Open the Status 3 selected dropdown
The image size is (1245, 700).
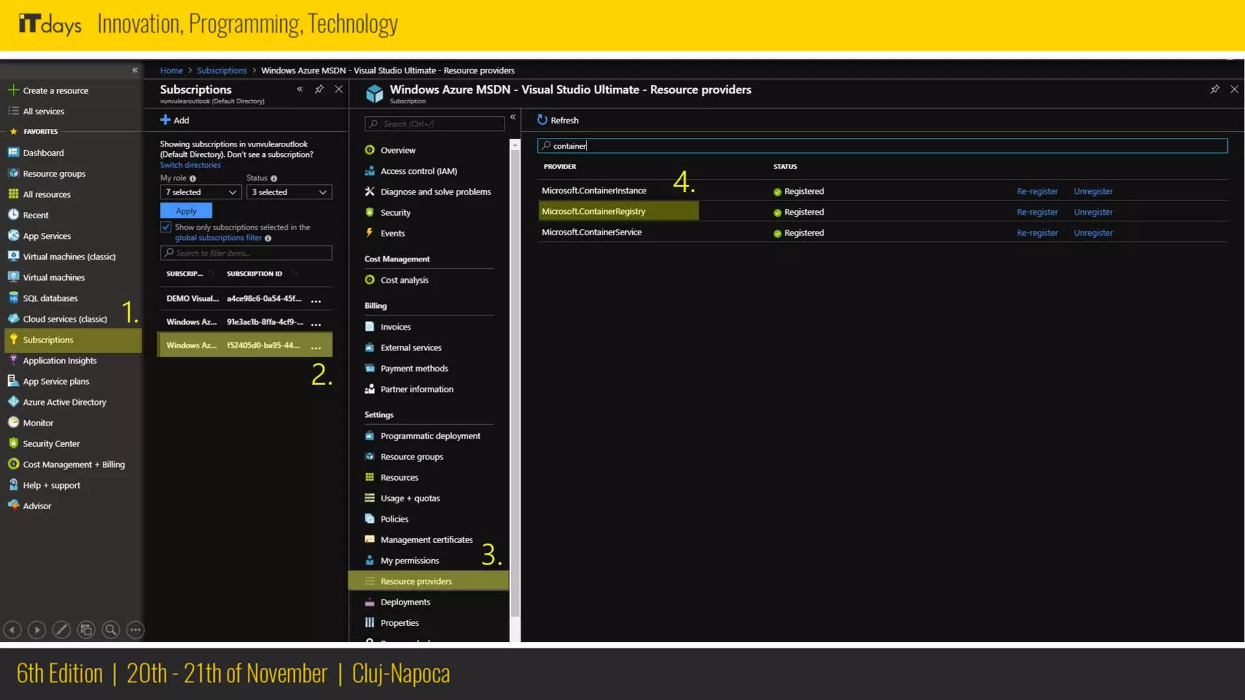click(x=289, y=192)
